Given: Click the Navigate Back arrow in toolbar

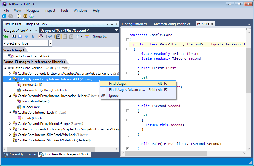Looking at the screenshot, I should click(x=4, y=16).
